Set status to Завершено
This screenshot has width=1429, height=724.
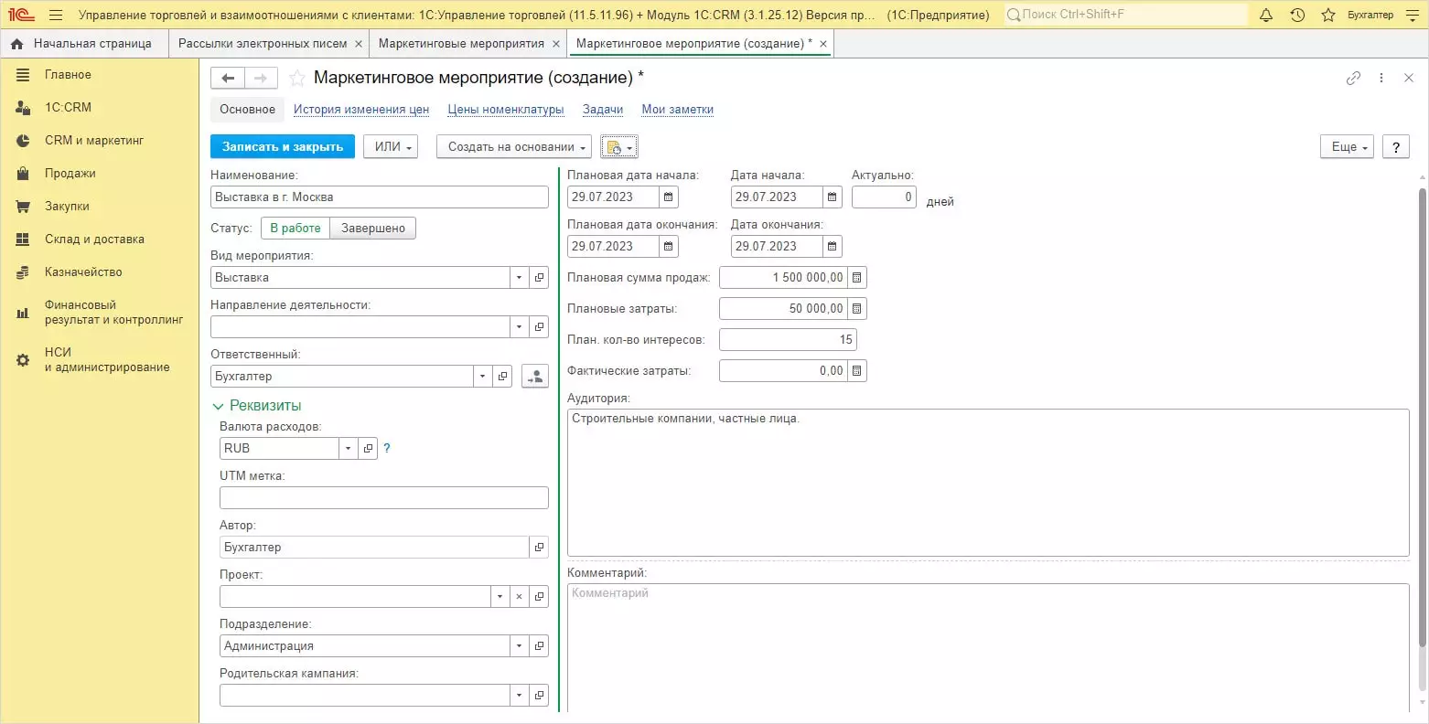372,228
